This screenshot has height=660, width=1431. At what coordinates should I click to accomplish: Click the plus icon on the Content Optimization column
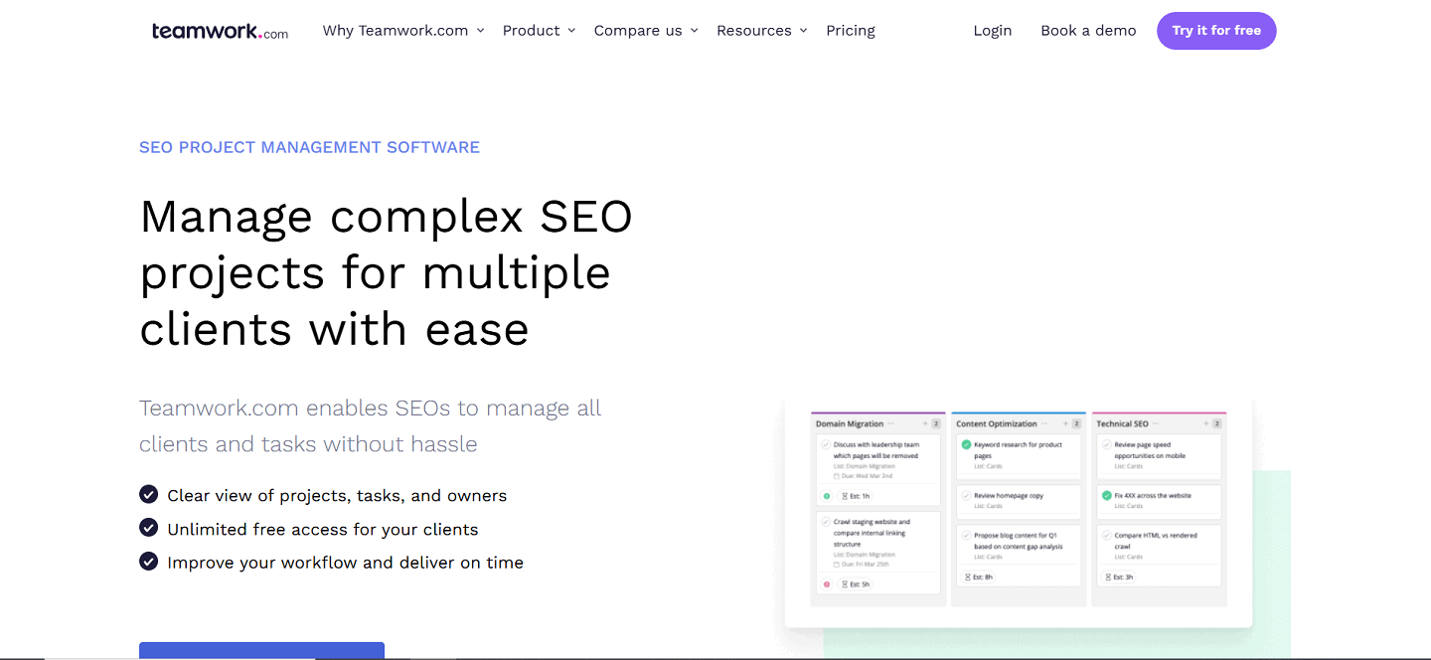click(x=1065, y=422)
